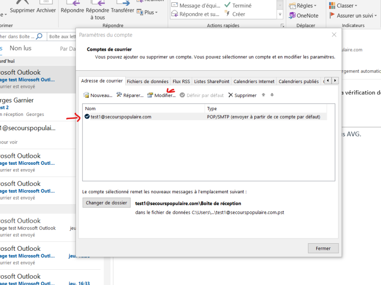Viewport: 381px width, 285px height.
Task: Open Actions rapides dialog launcher
Action: point(282,26)
